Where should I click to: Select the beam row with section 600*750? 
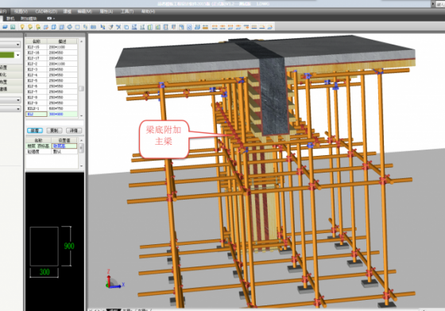52,108
